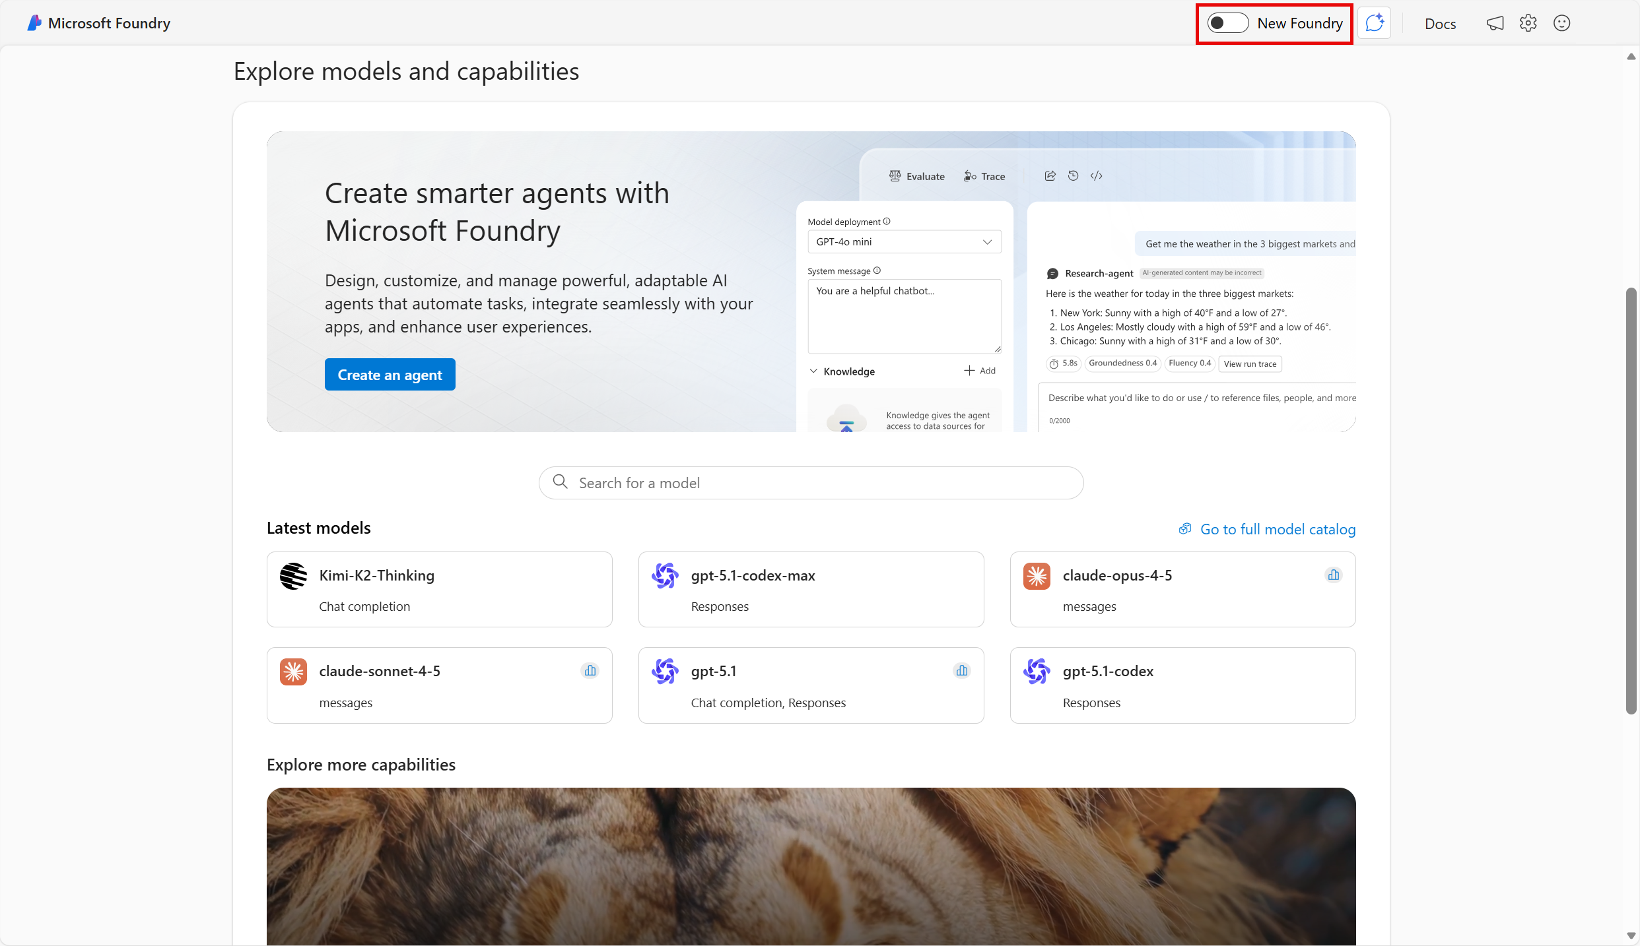
Task: Click the Search for a model field
Action: [x=810, y=482]
